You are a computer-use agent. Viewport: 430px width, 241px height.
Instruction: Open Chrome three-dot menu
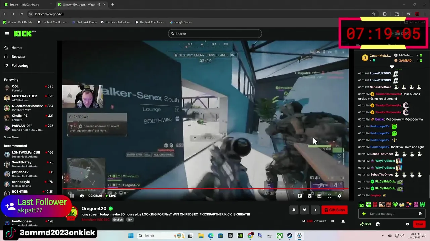tap(425, 14)
